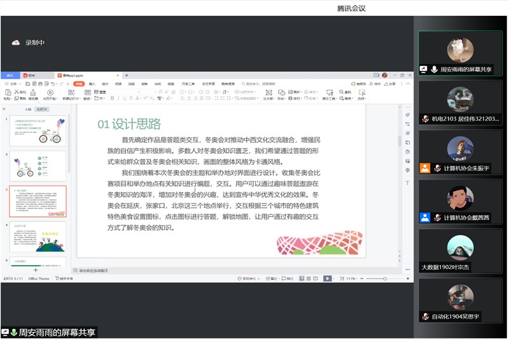Select the first slide thumbnail with bicycle

coord(38,131)
